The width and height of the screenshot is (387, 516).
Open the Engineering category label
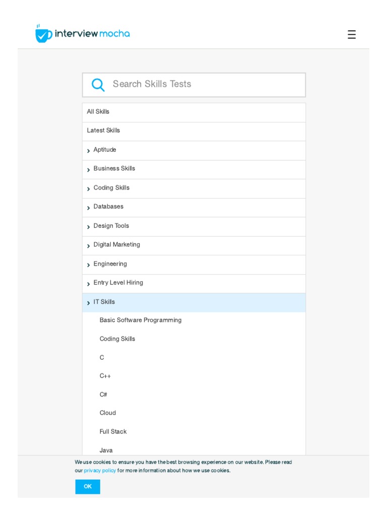point(110,264)
